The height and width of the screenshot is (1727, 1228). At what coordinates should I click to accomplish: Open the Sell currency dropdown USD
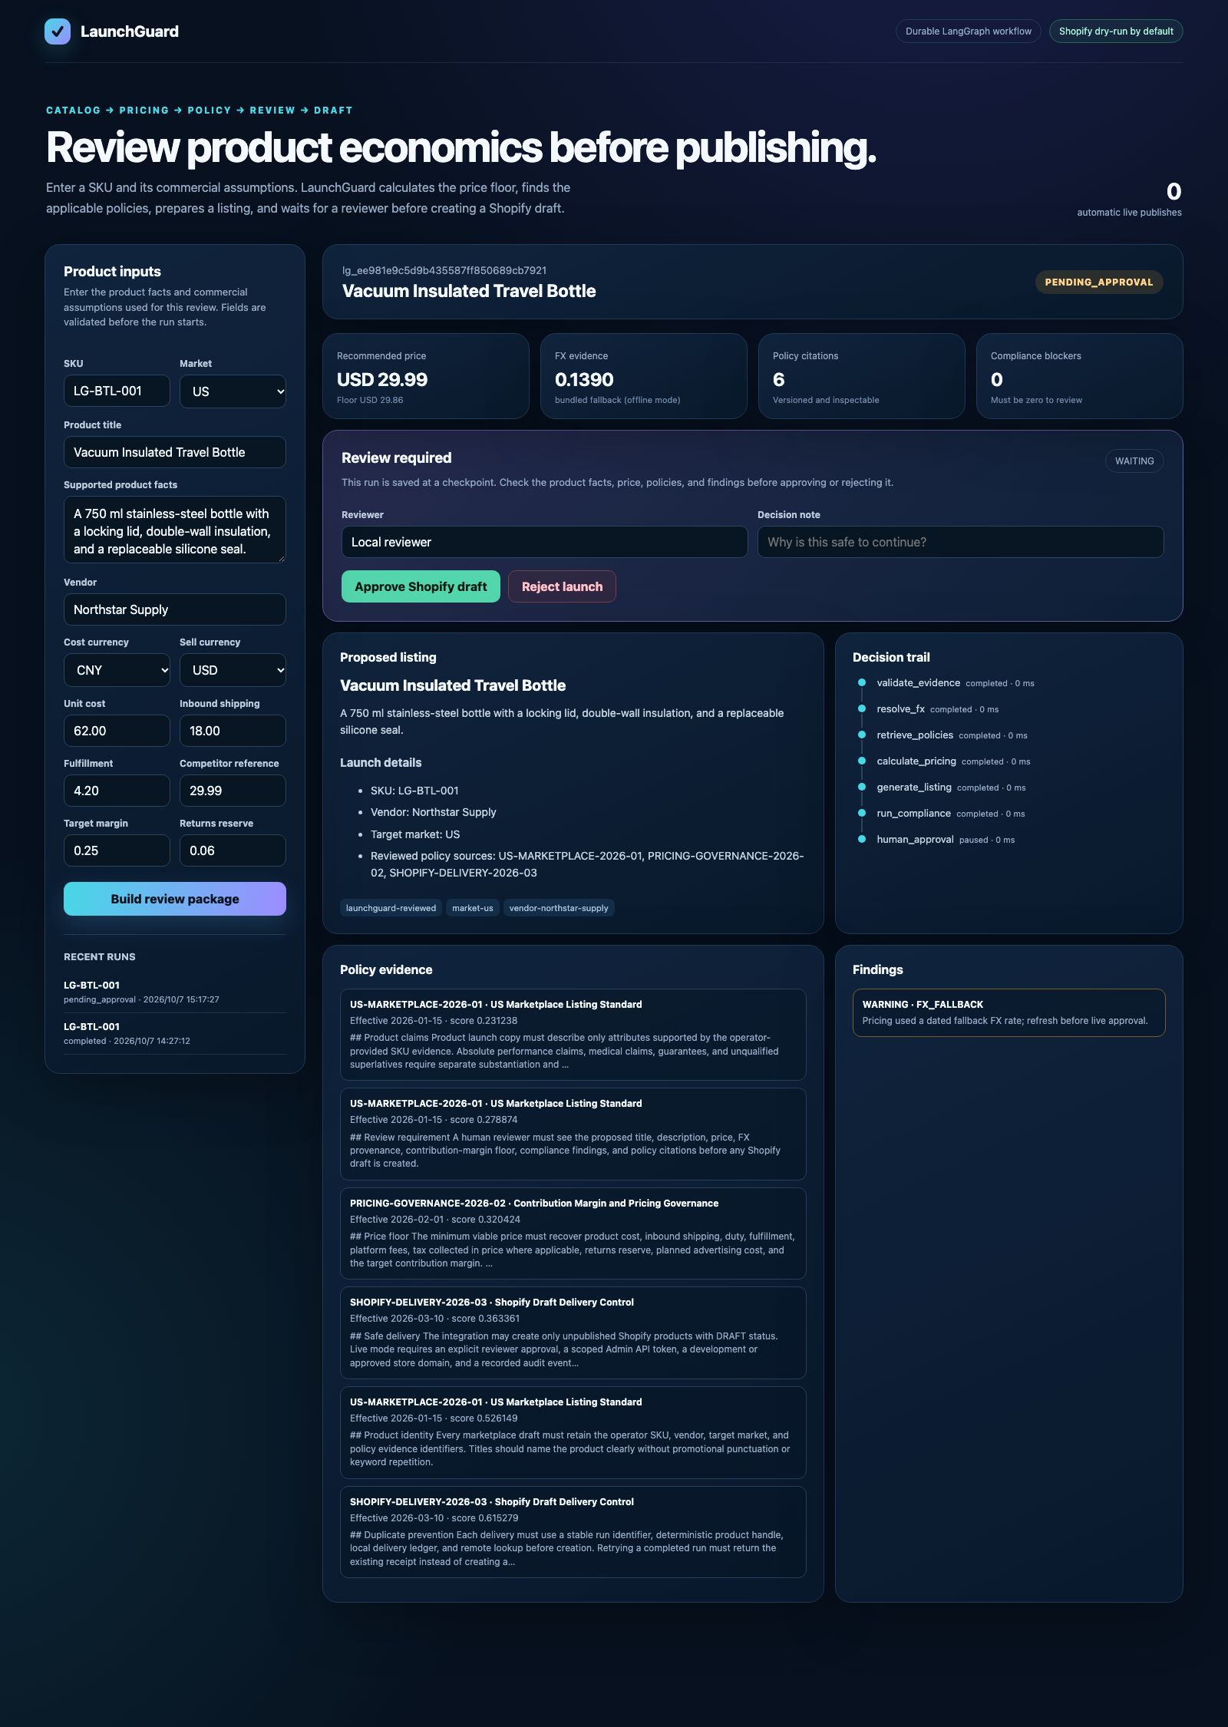(x=233, y=670)
